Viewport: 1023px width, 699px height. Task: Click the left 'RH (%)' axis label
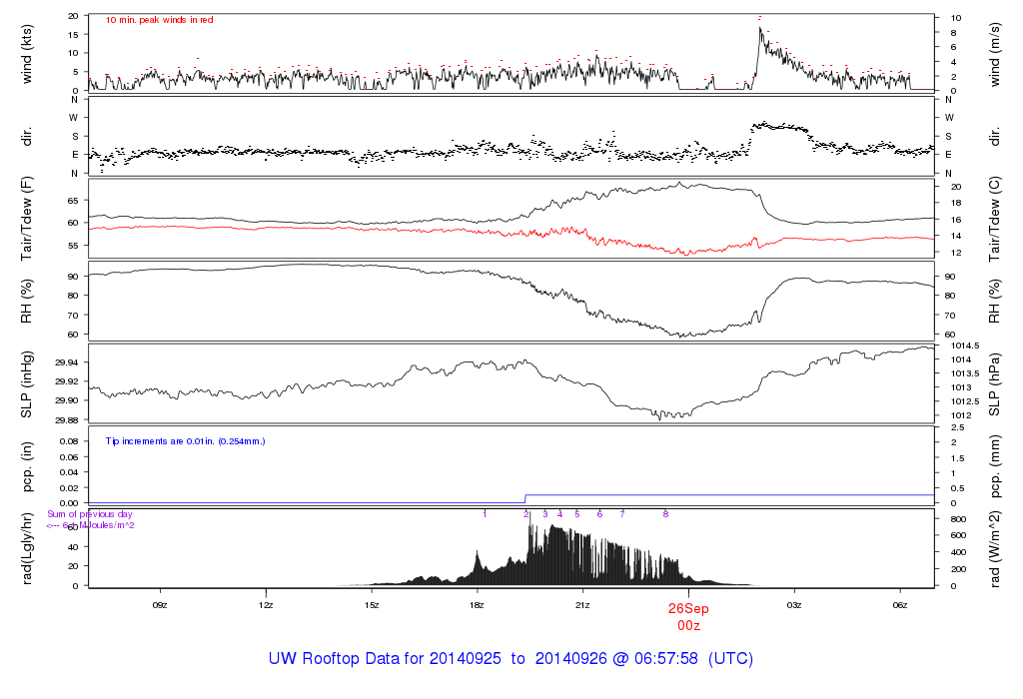point(27,301)
